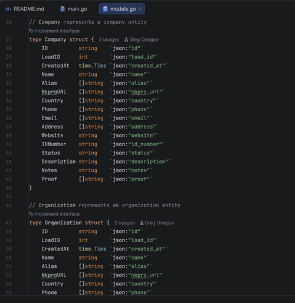Click author Oleg Onegov beside Organization struct

tap(157, 223)
